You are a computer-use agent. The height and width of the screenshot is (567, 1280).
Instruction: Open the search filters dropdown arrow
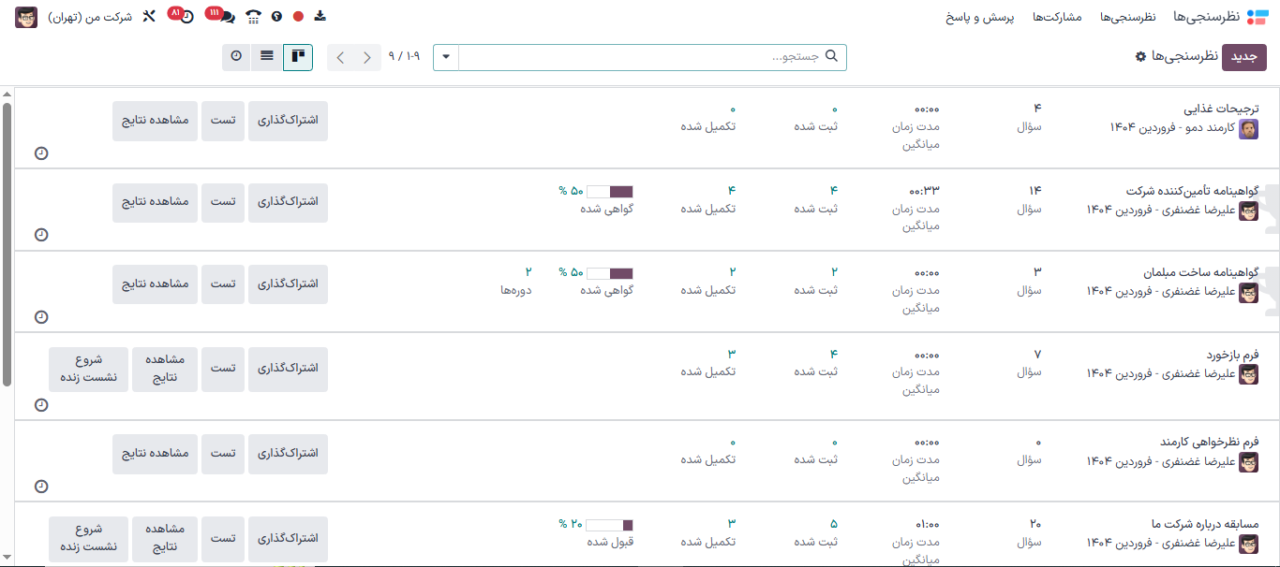[445, 56]
